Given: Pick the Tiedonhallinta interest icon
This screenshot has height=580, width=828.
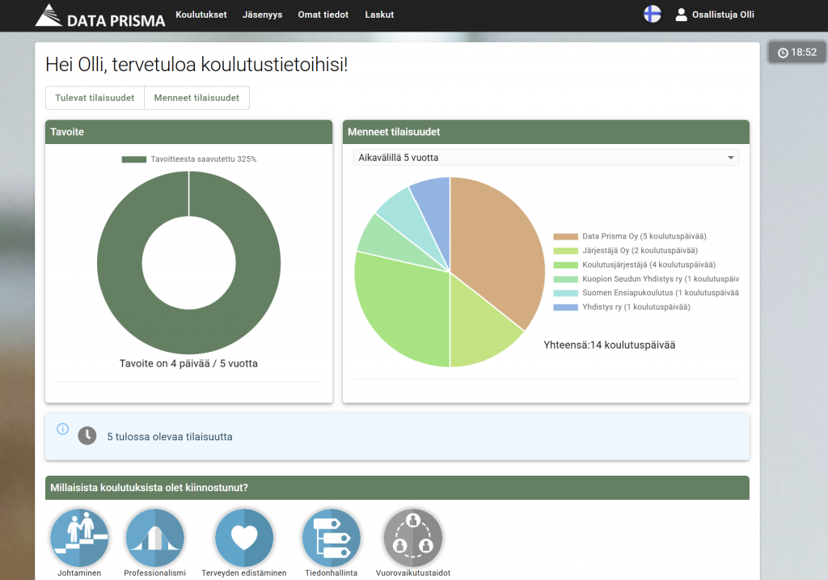Looking at the screenshot, I should tap(331, 538).
